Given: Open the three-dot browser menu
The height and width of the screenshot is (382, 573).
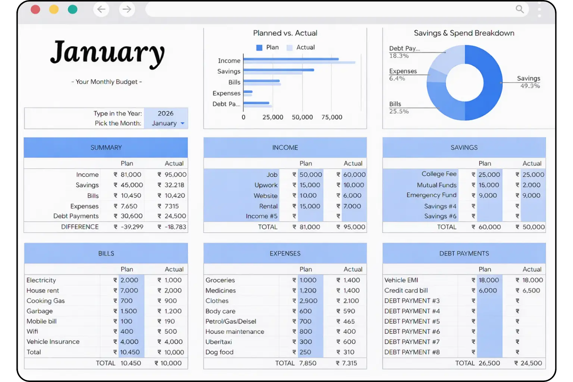Looking at the screenshot, I should (x=539, y=10).
